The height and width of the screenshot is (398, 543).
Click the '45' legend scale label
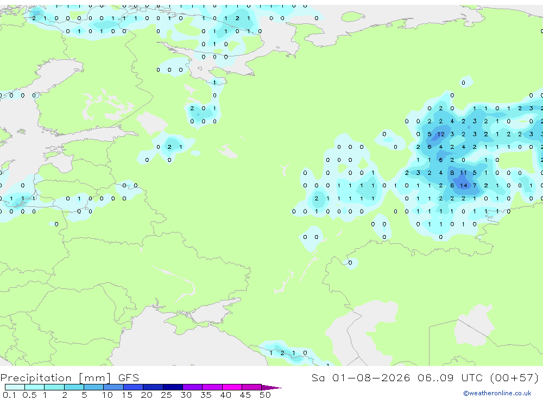click(245, 395)
